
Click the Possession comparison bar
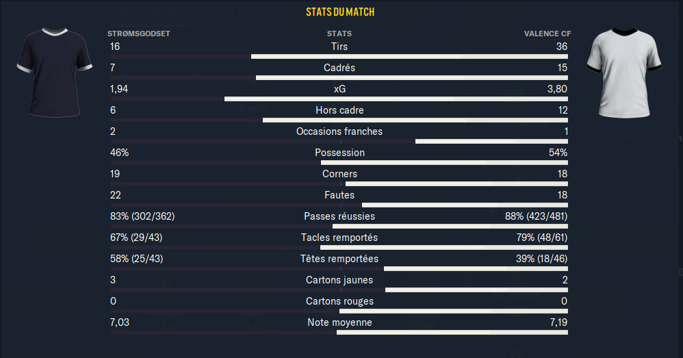(339, 162)
